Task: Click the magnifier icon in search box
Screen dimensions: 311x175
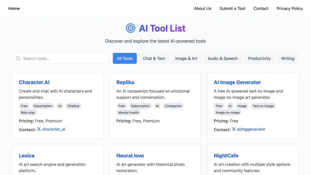Action: click(18, 58)
